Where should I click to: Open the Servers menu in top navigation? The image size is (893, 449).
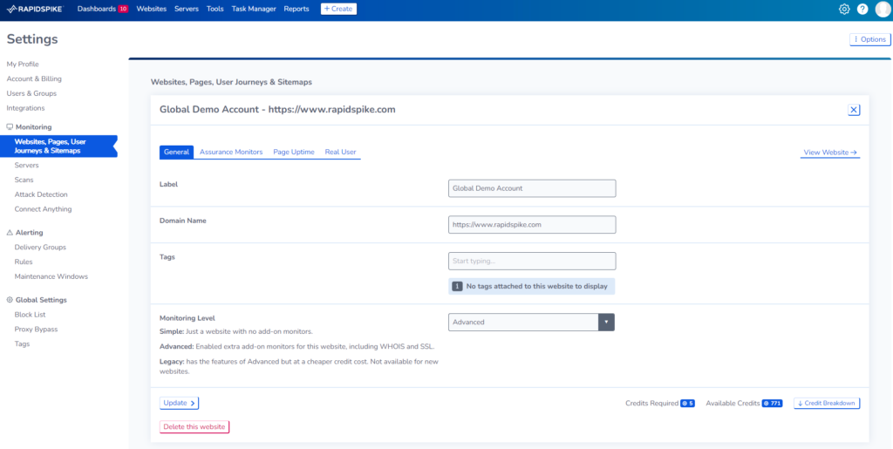[x=187, y=9]
